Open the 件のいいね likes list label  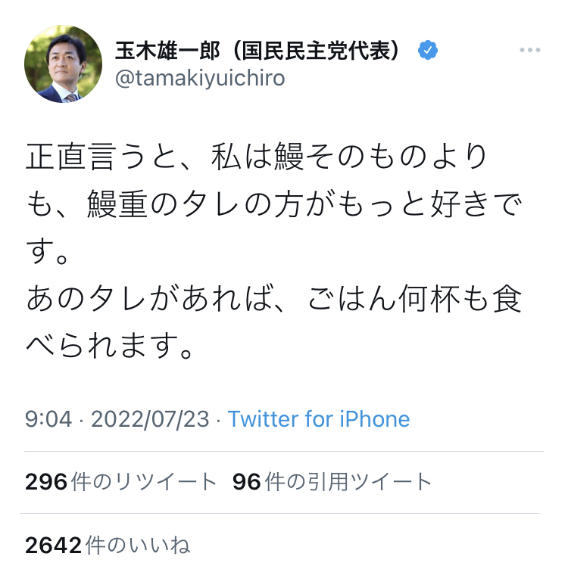pyautogui.click(x=138, y=545)
